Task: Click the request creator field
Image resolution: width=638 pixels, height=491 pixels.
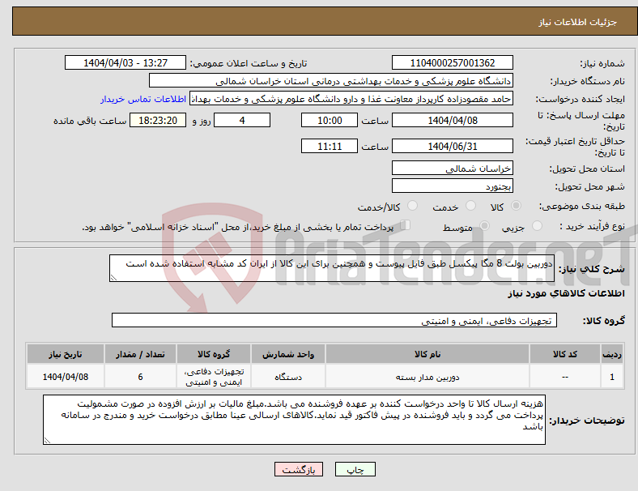Action: (351, 99)
